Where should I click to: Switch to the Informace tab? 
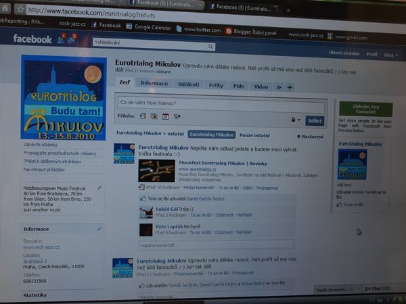point(154,83)
